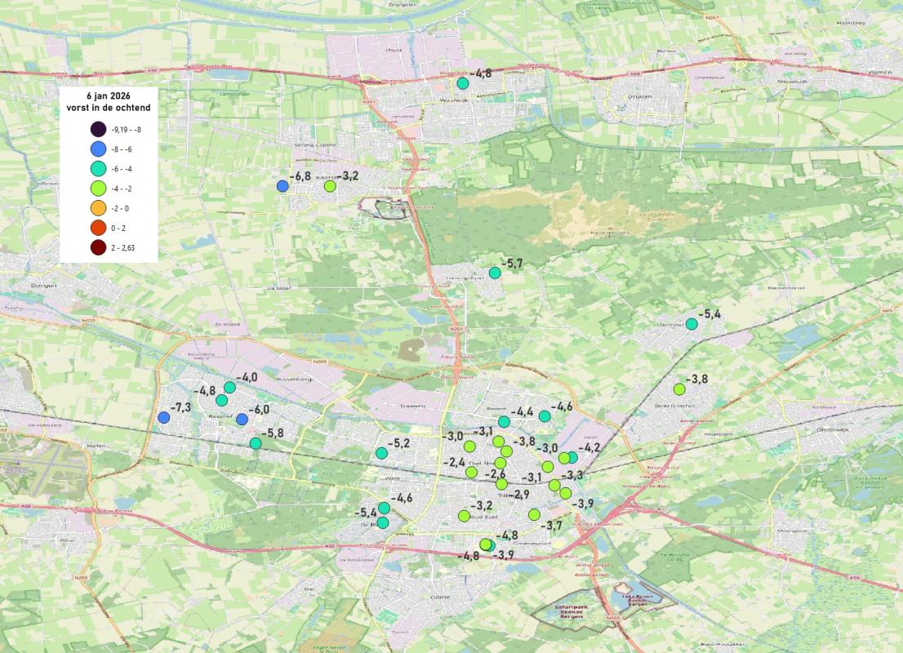Click the blue -6,8 marker near Kaatsheuvel
Image resolution: width=903 pixels, height=653 pixels.
(282, 186)
